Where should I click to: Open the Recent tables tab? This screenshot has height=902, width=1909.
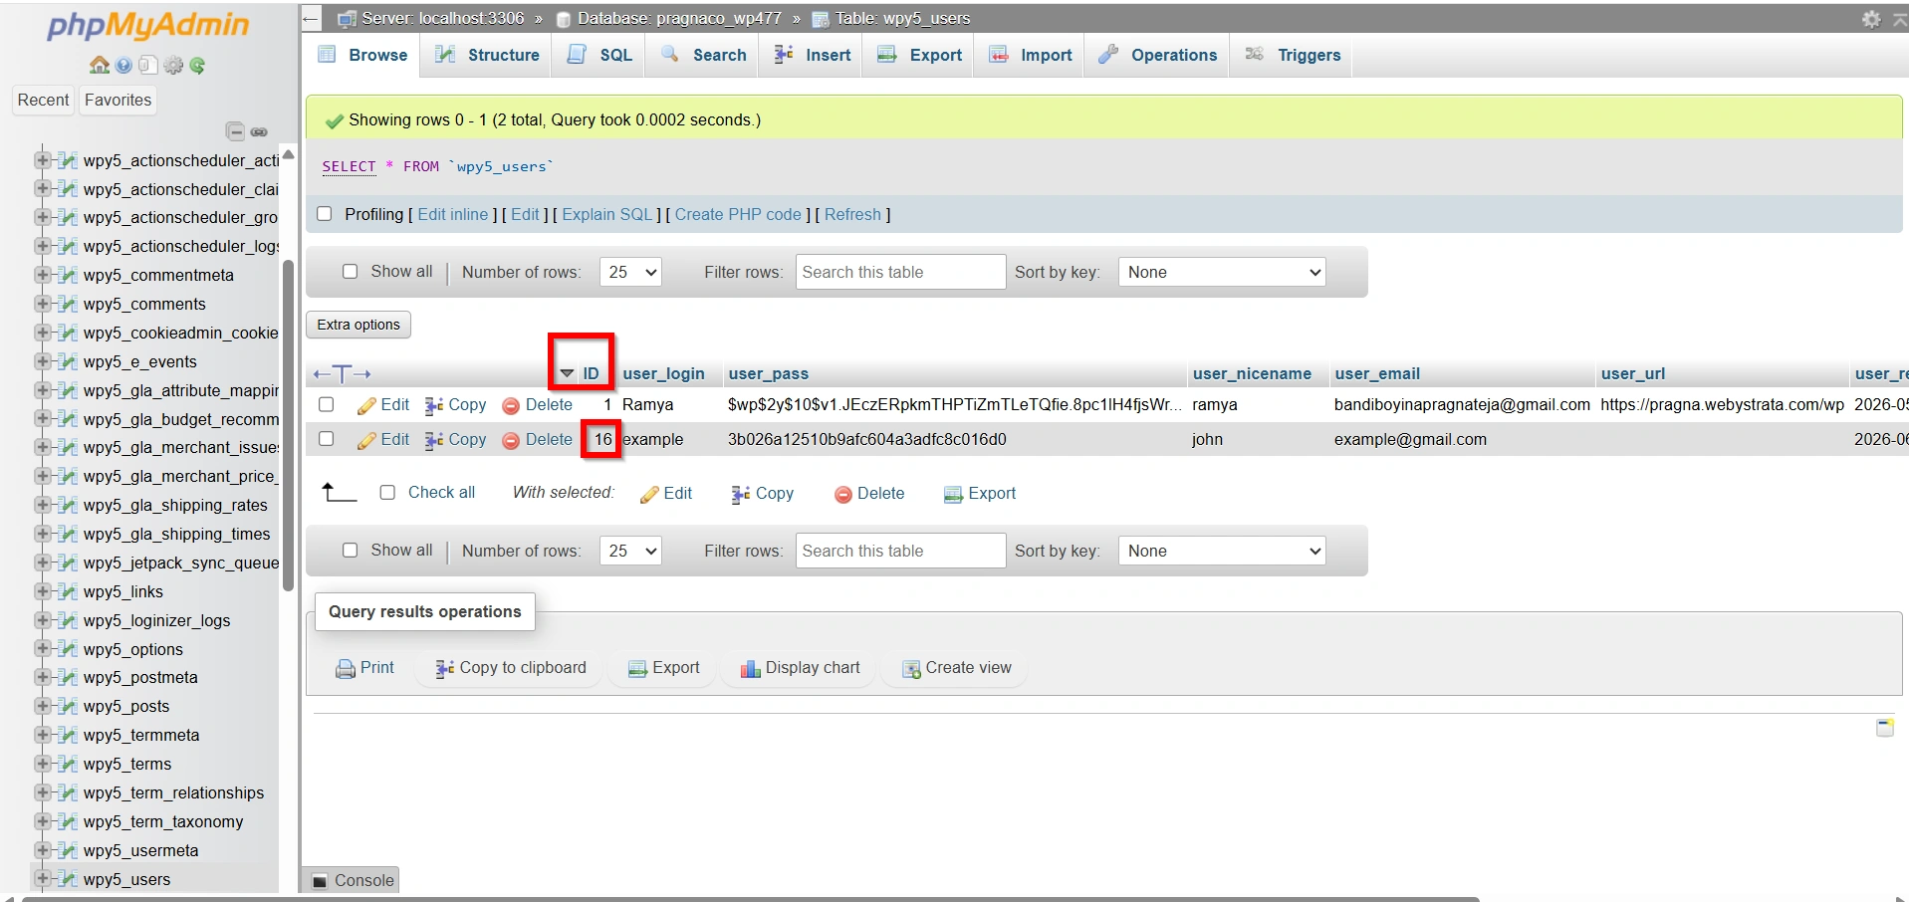[44, 100]
